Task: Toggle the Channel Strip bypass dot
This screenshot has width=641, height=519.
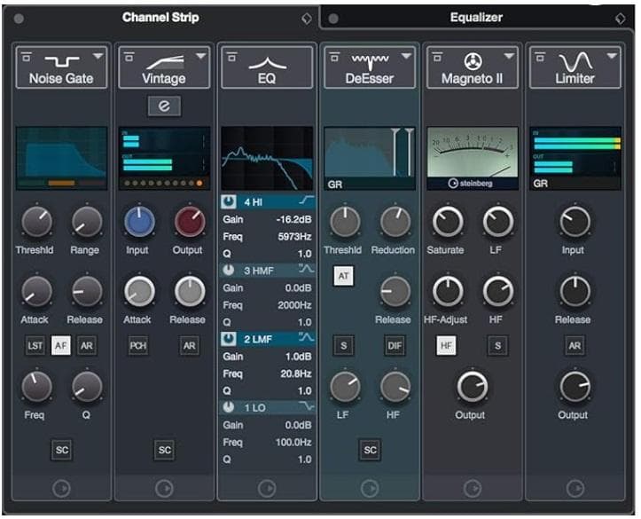Action: pos(19,19)
